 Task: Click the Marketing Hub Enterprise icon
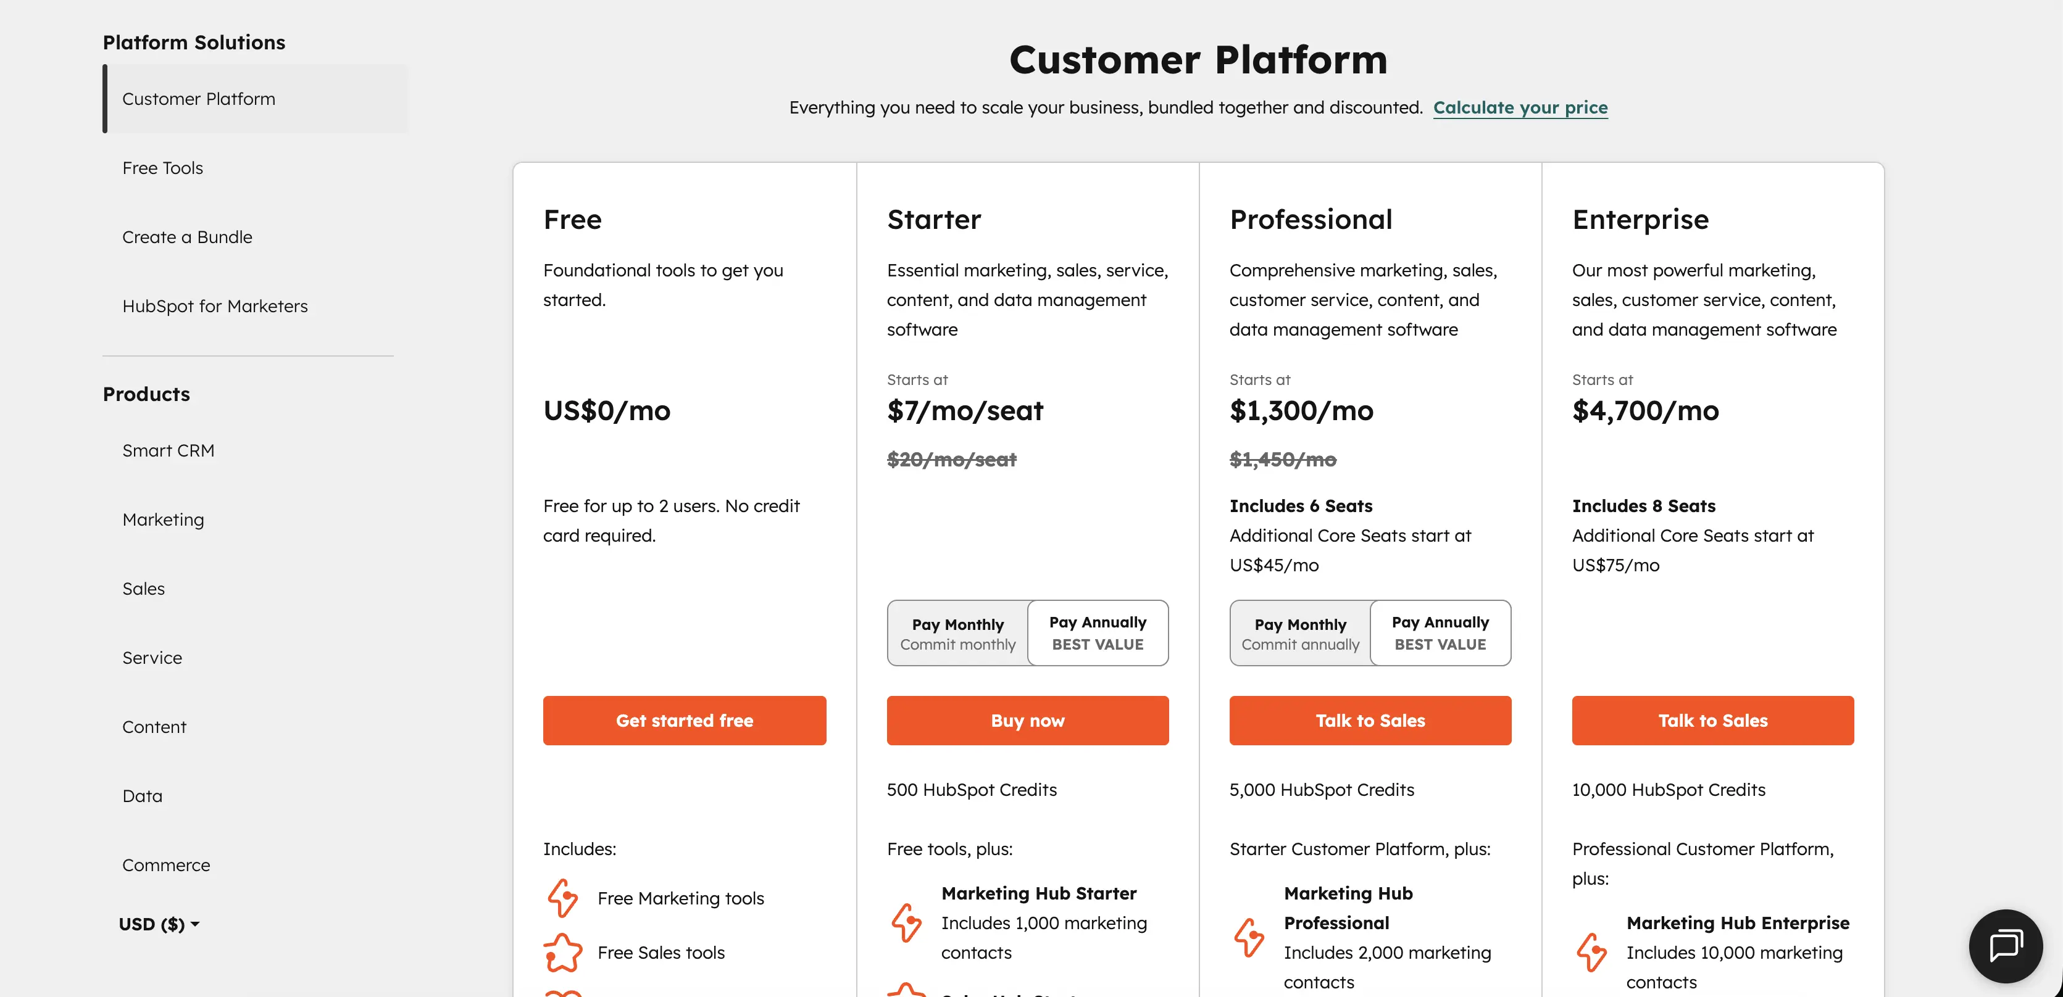click(x=1591, y=952)
